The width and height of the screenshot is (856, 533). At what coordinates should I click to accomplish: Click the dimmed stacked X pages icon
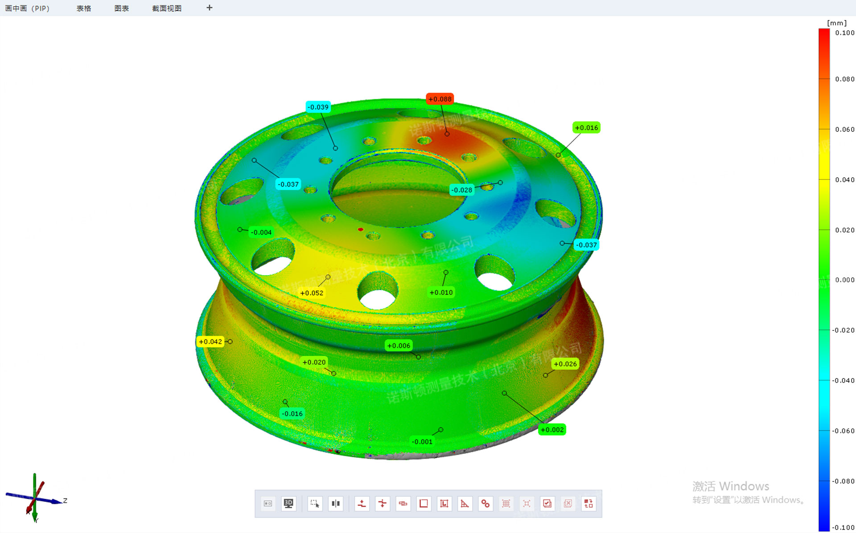click(568, 504)
